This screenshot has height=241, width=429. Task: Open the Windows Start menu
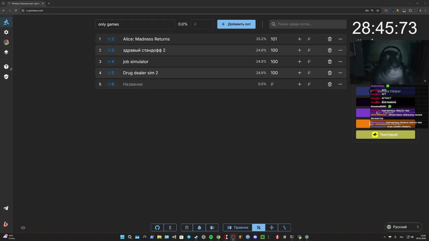pyautogui.click(x=122, y=237)
